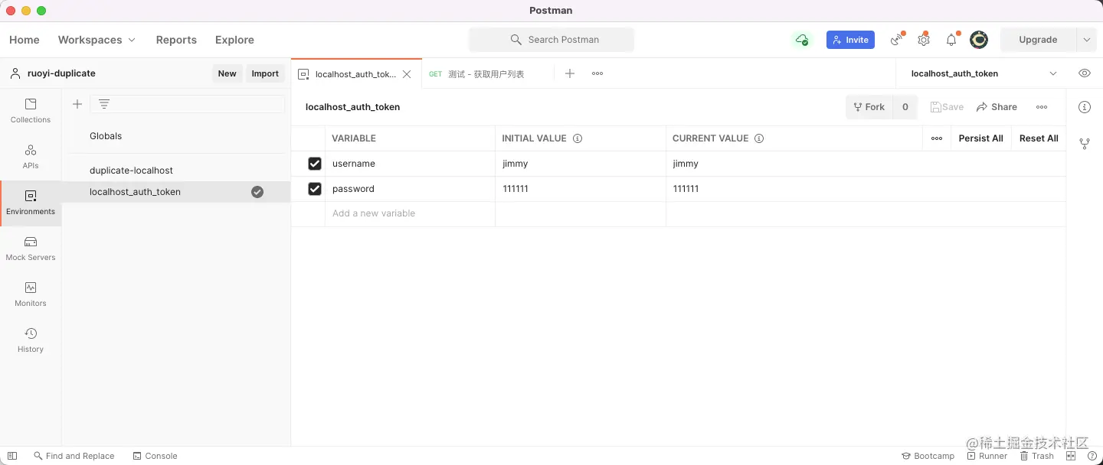Open environment more actions ellipsis next to Share
The height and width of the screenshot is (465, 1103).
coord(1042,107)
